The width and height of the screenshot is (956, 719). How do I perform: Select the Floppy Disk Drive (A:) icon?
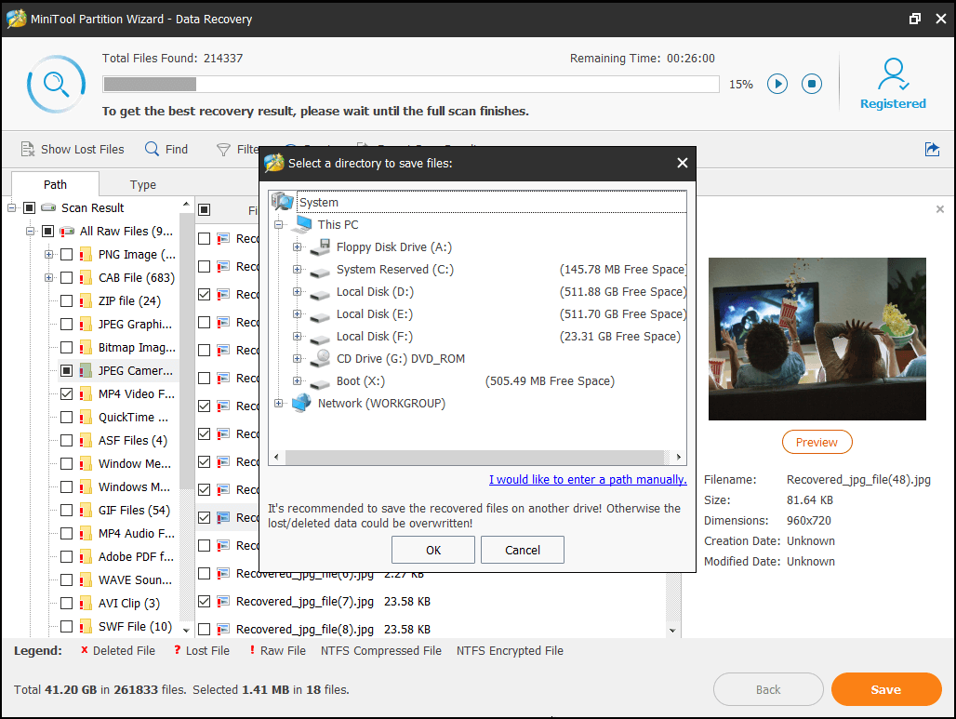click(x=320, y=247)
